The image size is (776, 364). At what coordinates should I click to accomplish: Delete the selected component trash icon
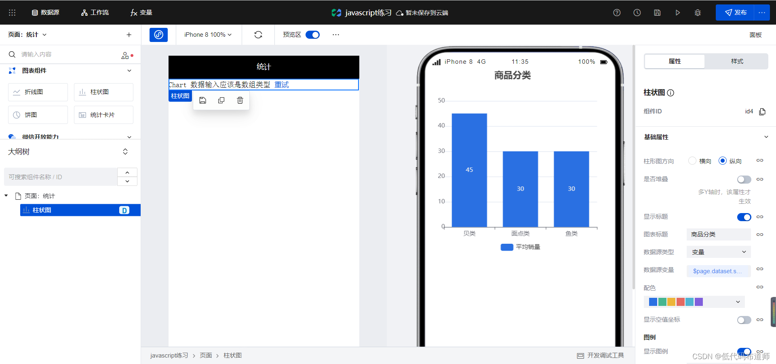coord(240,100)
